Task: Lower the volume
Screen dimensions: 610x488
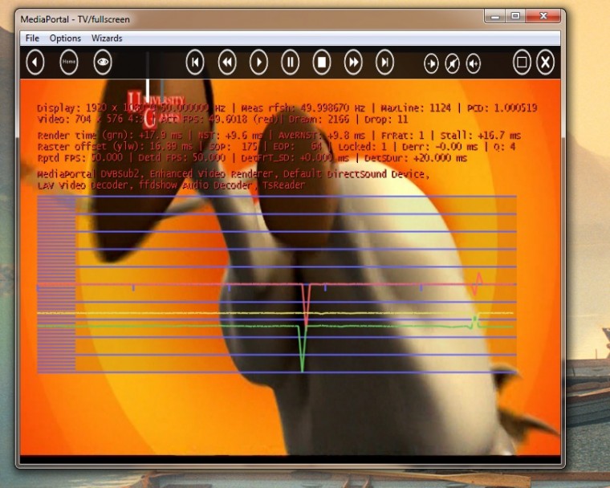Action: pyautogui.click(x=431, y=63)
